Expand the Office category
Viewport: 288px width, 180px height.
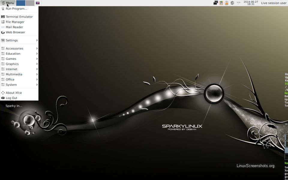(19, 79)
